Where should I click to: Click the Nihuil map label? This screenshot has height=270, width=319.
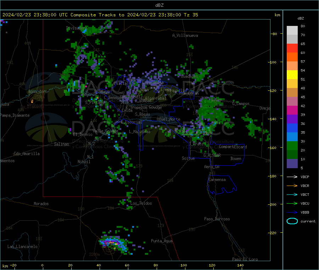point(84,162)
